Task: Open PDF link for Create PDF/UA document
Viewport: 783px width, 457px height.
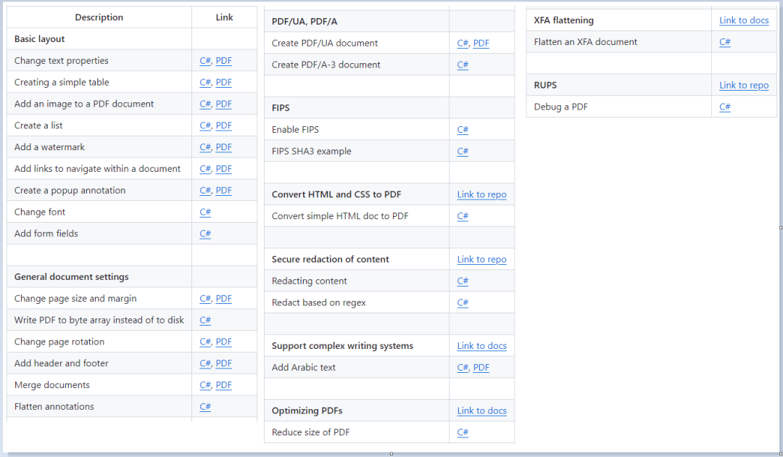Action: 481,43
